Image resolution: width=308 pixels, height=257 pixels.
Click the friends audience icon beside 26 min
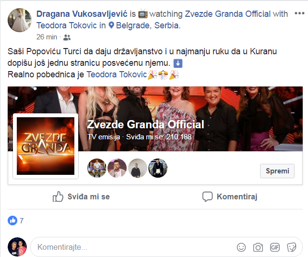pos(67,37)
